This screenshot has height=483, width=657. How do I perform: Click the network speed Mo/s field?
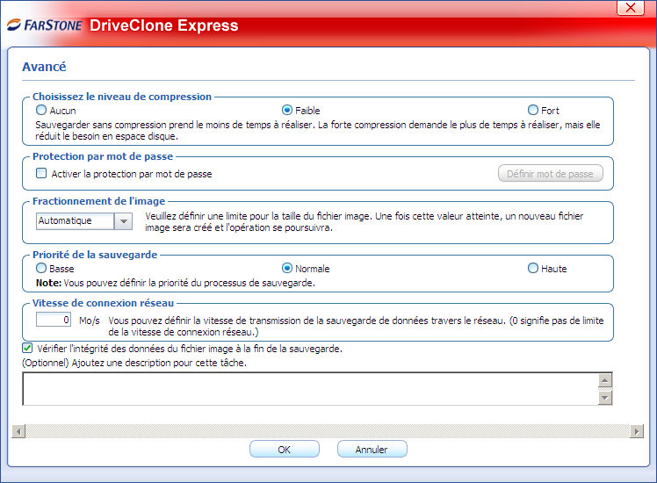(x=54, y=320)
